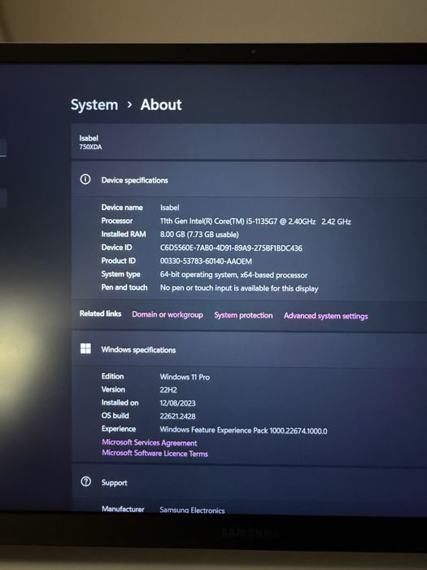Select the System type 64-bit value
Viewport: 427px width, 570px height.
click(x=233, y=274)
